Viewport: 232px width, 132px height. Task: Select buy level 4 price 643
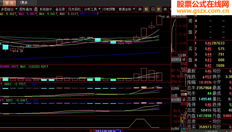(208, 60)
